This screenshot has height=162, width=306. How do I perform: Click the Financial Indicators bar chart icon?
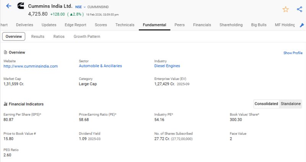coord(5,104)
